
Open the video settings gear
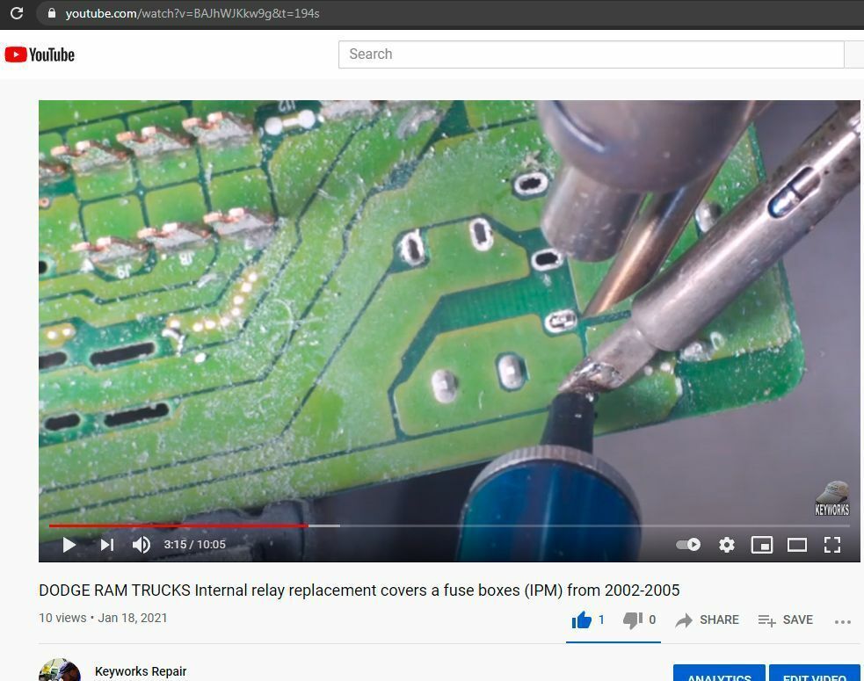[x=727, y=545]
